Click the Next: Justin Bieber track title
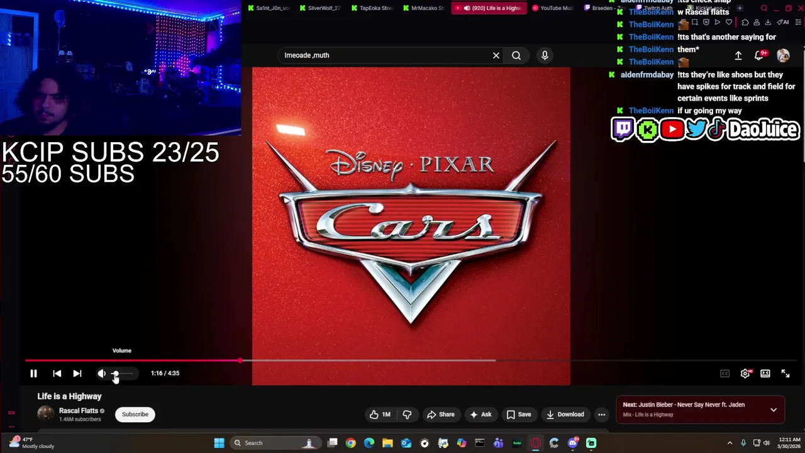805x453 pixels. point(684,405)
